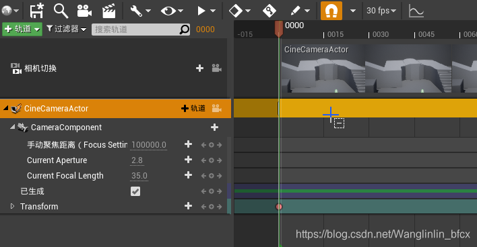Toggle camera icon on CineCameraActor row
Viewport: 477px width, 247px height.
tap(216, 108)
